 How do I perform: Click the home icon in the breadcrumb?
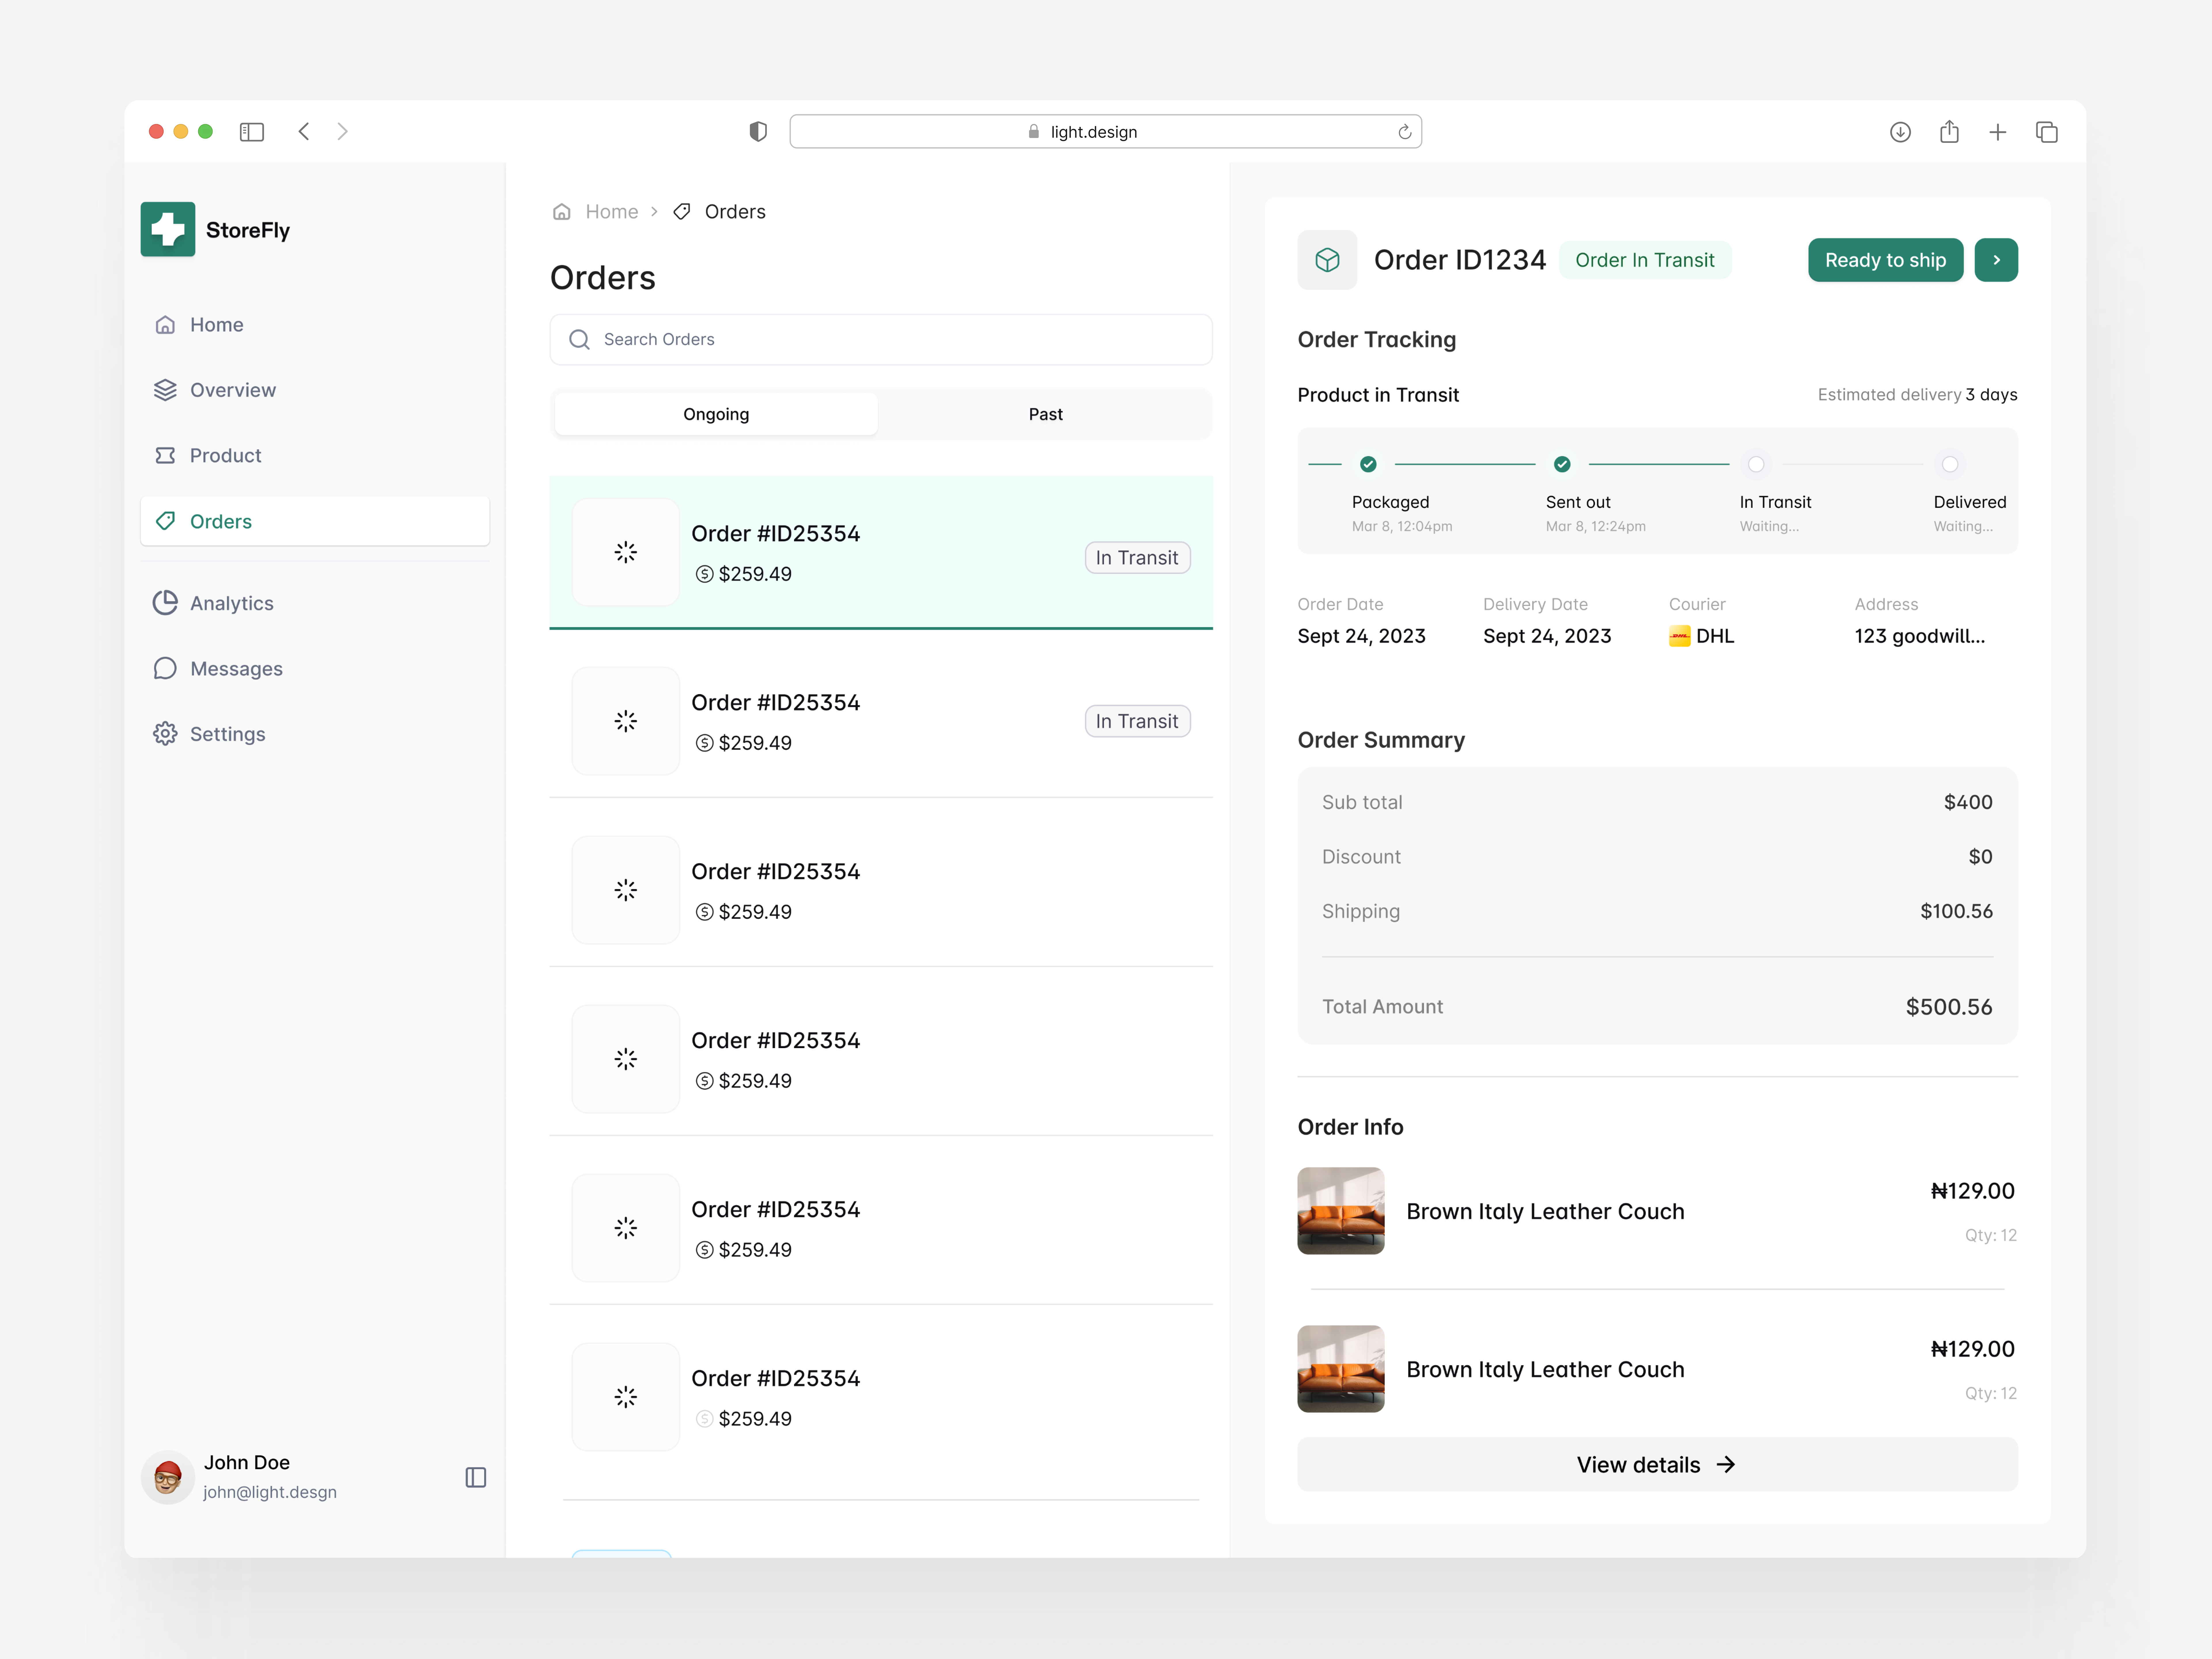click(562, 211)
